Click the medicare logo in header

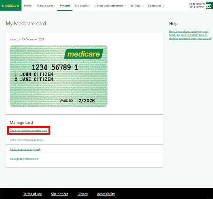click(10, 6)
